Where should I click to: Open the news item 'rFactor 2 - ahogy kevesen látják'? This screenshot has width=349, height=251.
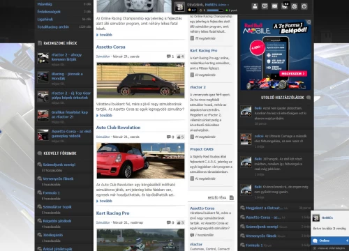(x=66, y=57)
